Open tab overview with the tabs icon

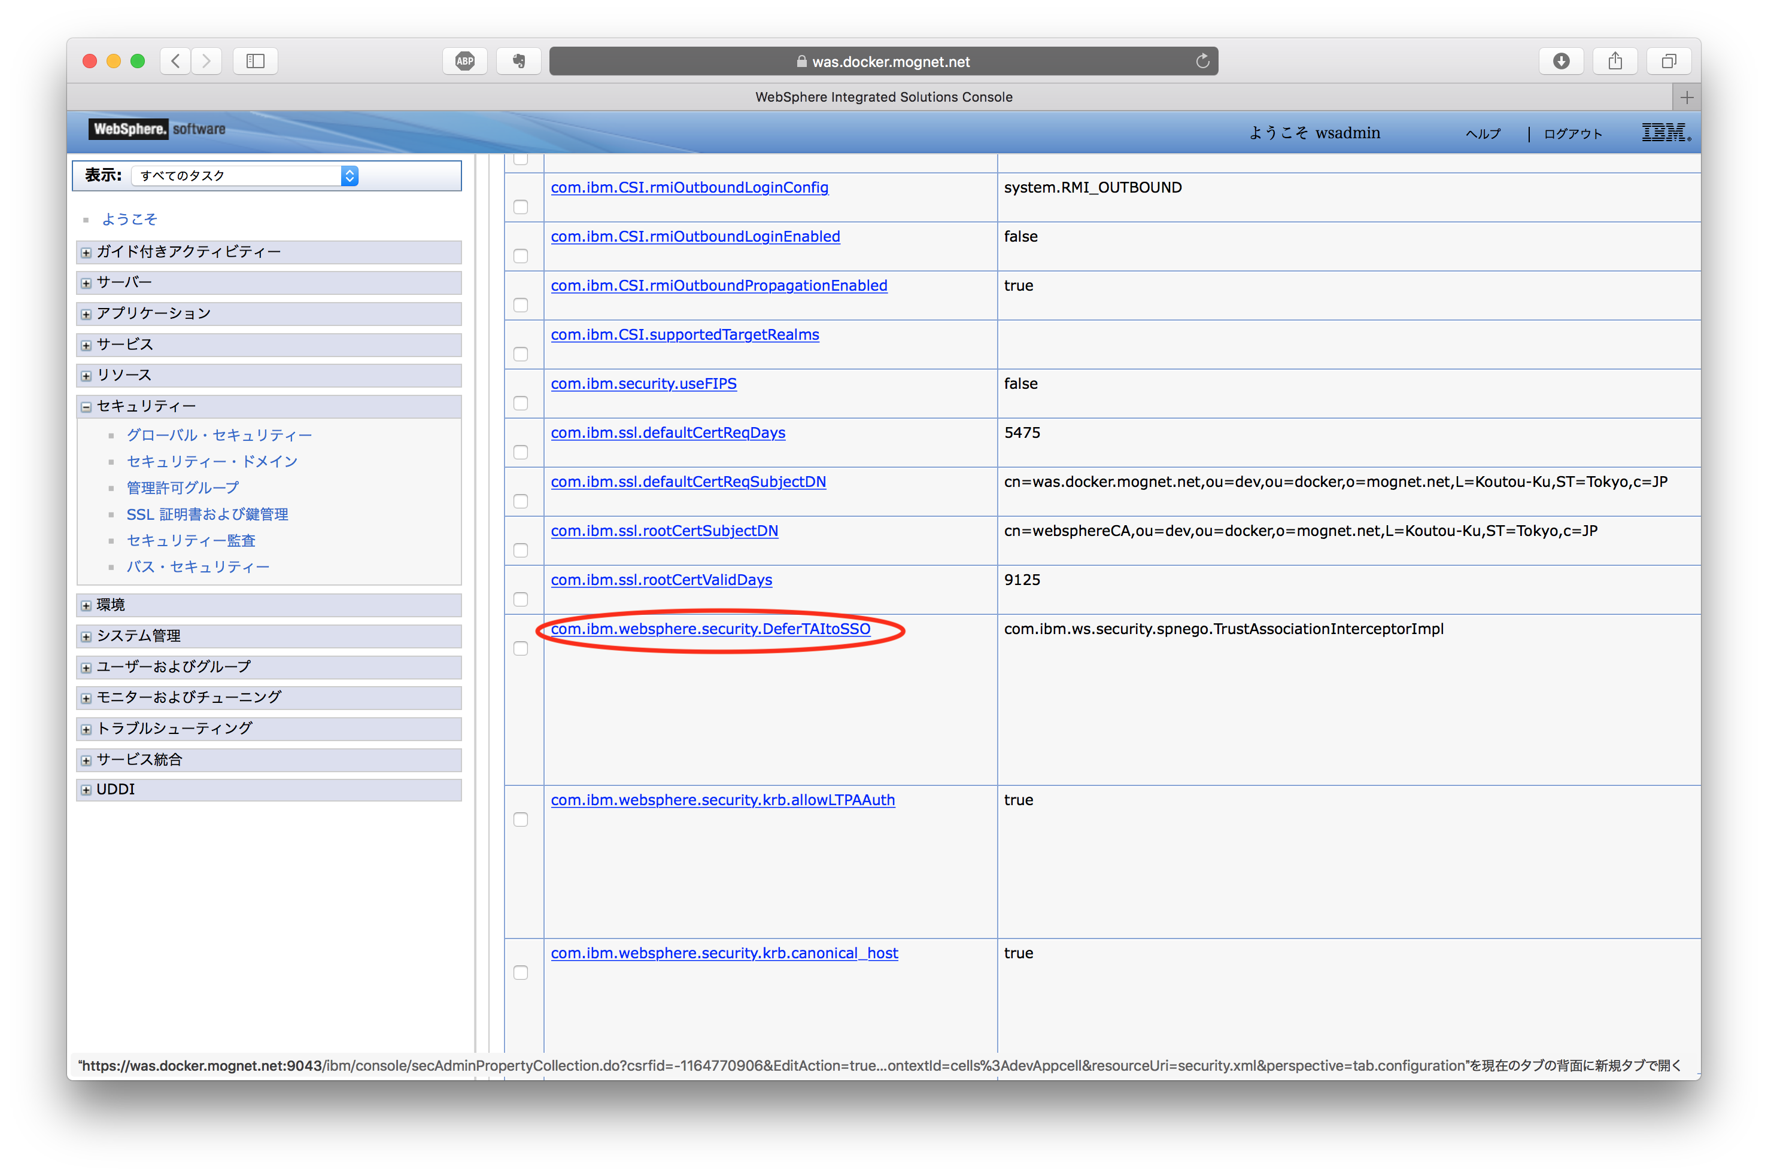pos(1667,61)
